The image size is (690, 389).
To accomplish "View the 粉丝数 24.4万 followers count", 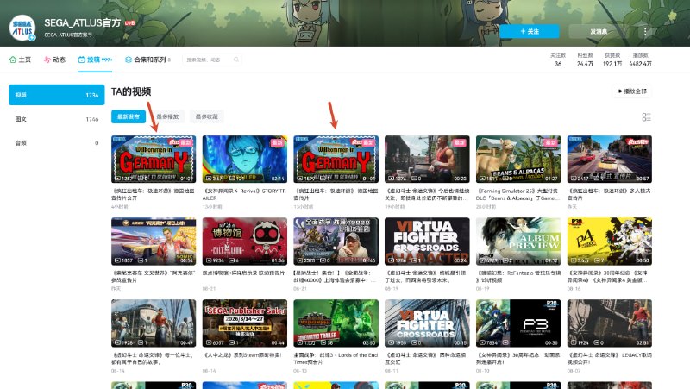I will 585,60.
